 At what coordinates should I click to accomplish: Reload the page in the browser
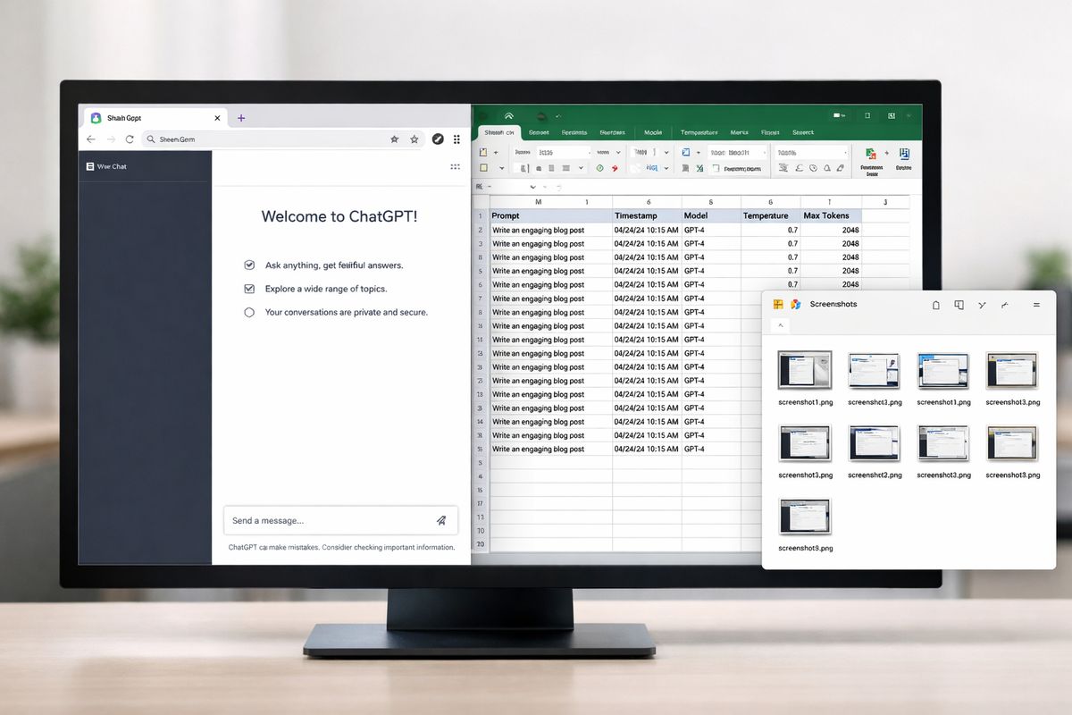(x=130, y=139)
